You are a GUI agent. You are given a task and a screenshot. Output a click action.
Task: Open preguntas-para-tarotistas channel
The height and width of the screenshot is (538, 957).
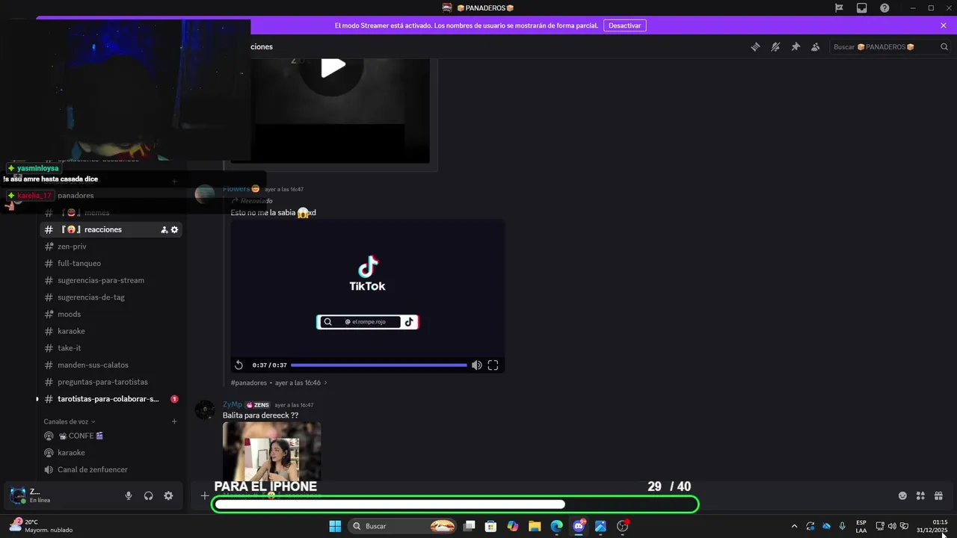click(111, 382)
